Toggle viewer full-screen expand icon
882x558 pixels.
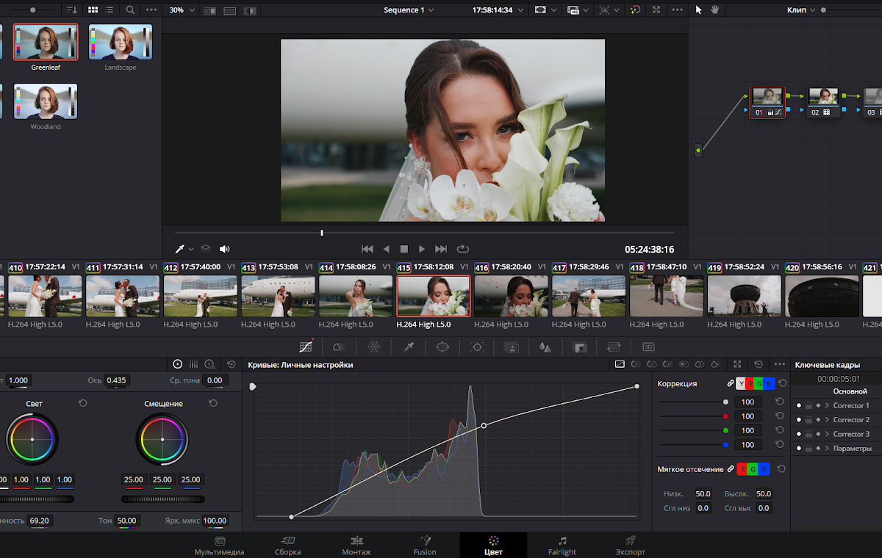tap(656, 10)
